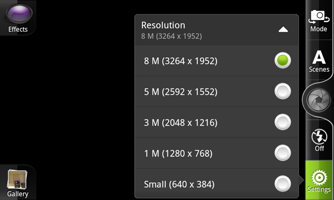Pick the 3 M (2048 x 1216) option text
This screenshot has height=200, width=334.
[x=180, y=123]
